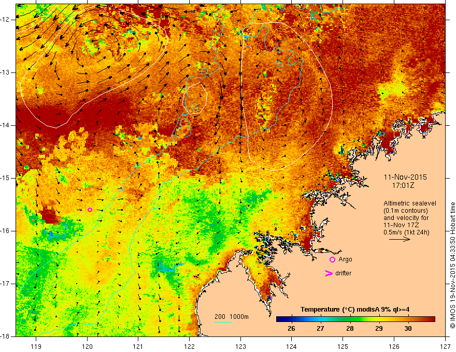This screenshot has height=352, width=456.
Task: Click the magenta drifter legend symbol
Action: click(x=329, y=273)
